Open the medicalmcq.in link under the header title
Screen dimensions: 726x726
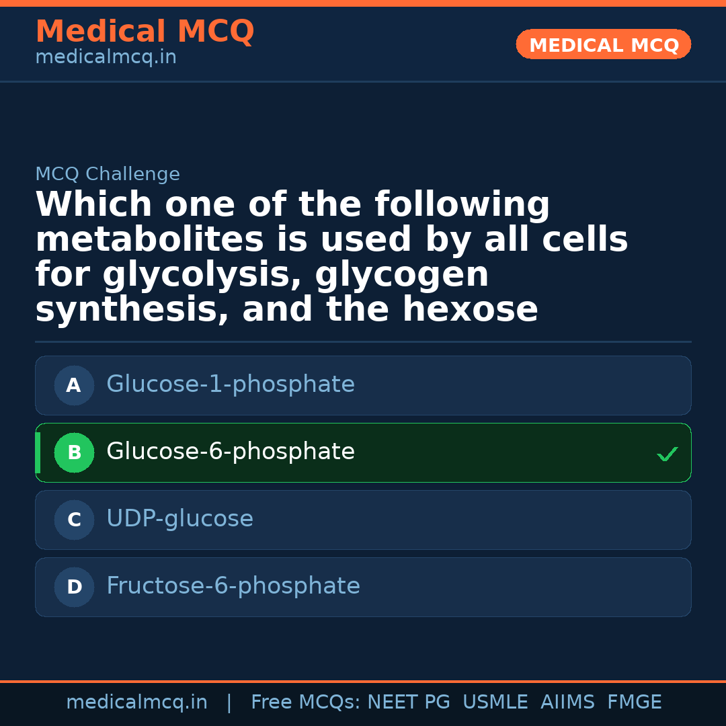106,58
